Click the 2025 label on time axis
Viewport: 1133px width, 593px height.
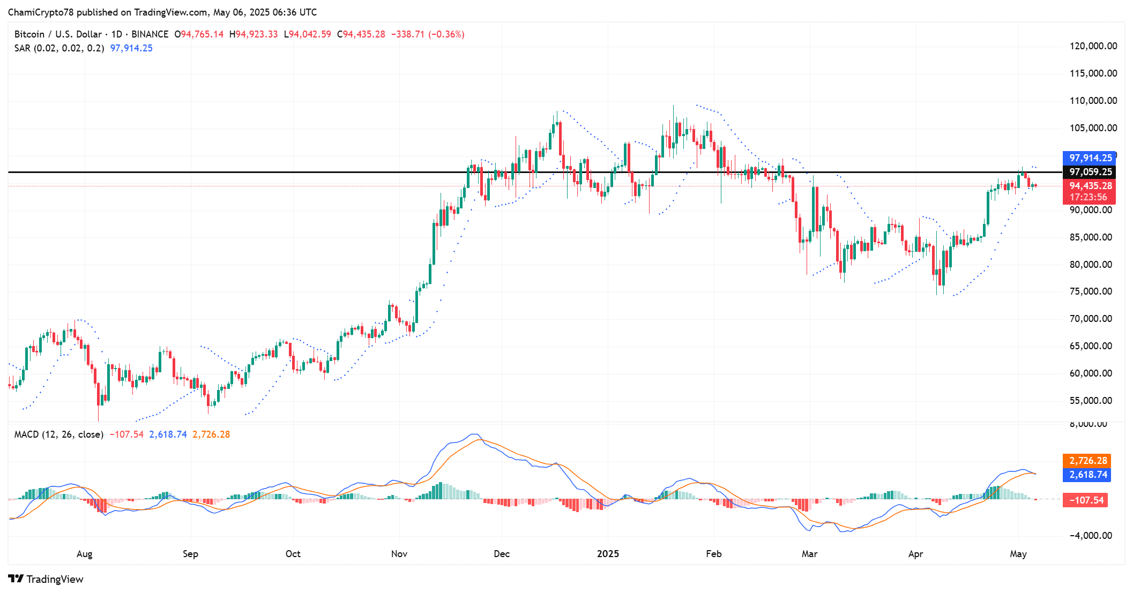[608, 554]
